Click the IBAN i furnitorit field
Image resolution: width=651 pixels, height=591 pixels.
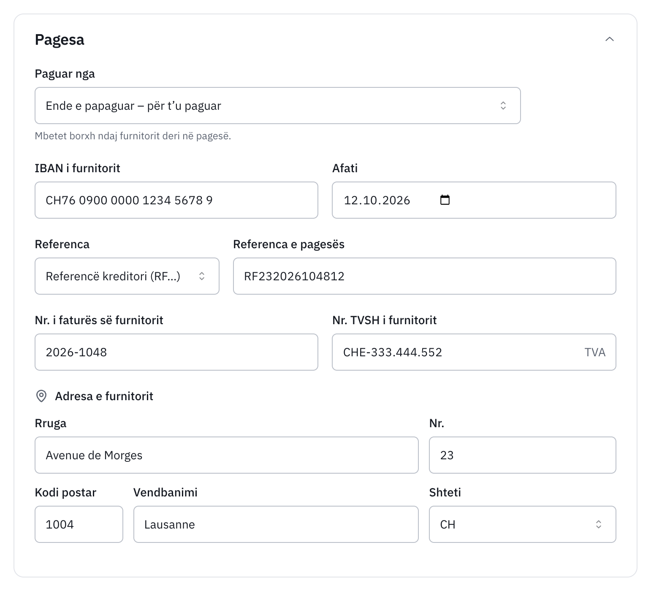pyautogui.click(x=176, y=200)
